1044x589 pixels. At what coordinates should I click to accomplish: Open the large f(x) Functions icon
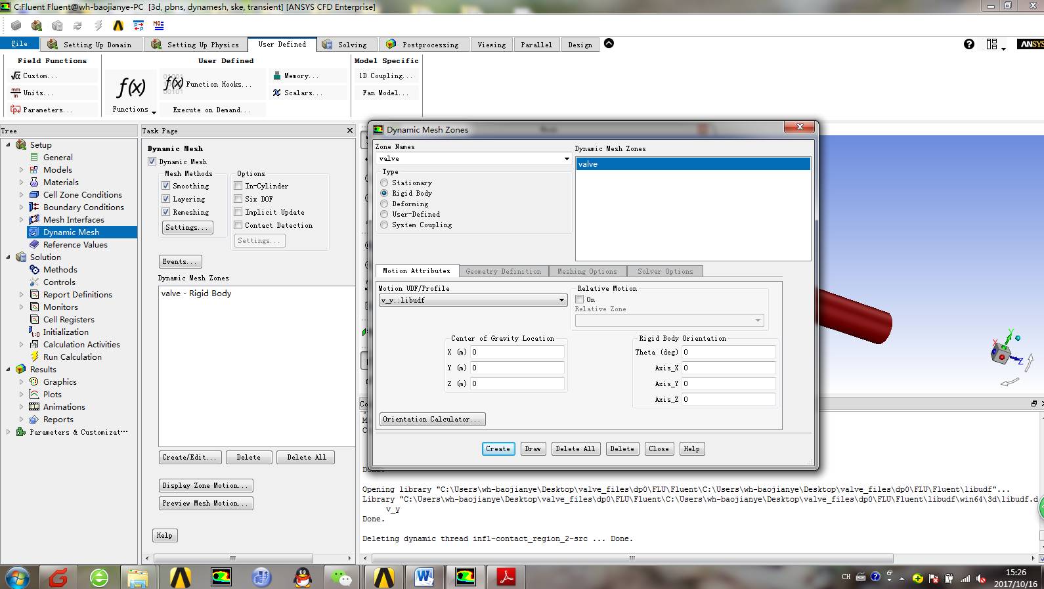click(131, 87)
